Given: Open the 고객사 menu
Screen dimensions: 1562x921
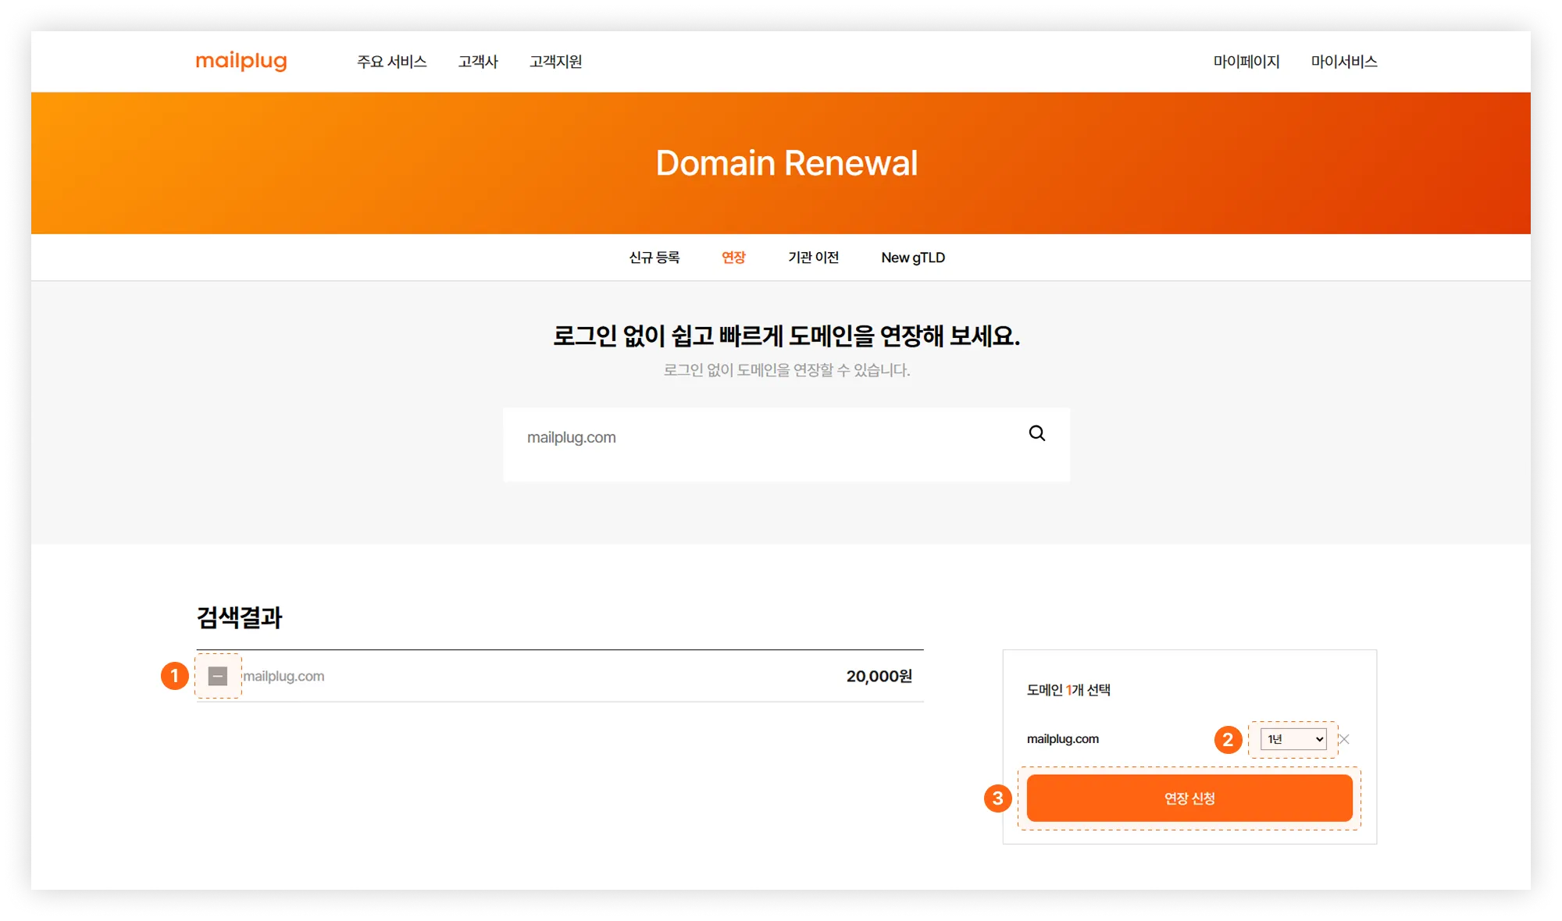Looking at the screenshot, I should coord(478,62).
